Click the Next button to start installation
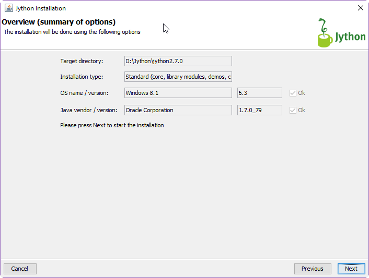This screenshot has height=278, width=369. point(351,269)
